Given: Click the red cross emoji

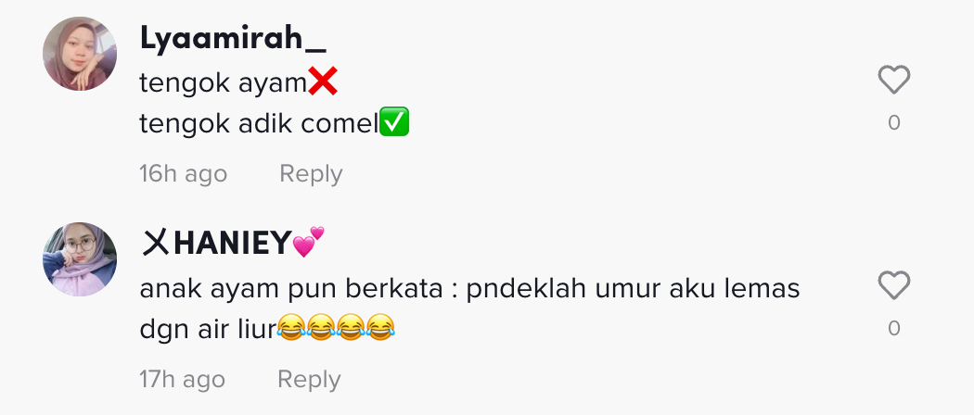Looking at the screenshot, I should [x=323, y=82].
